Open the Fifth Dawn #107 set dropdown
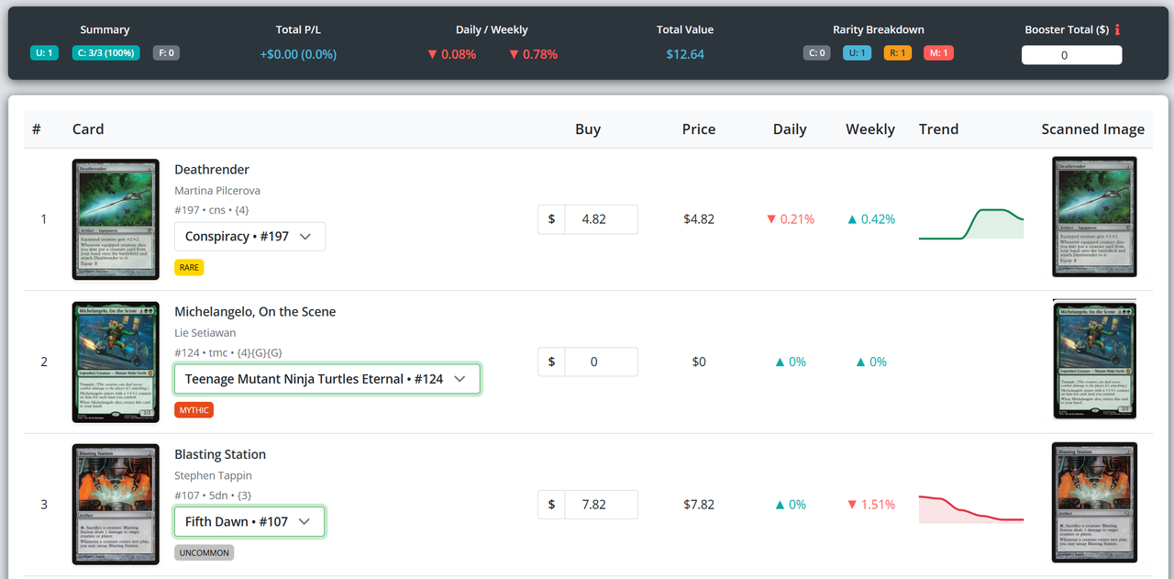This screenshot has height=579, width=1174. pos(249,521)
